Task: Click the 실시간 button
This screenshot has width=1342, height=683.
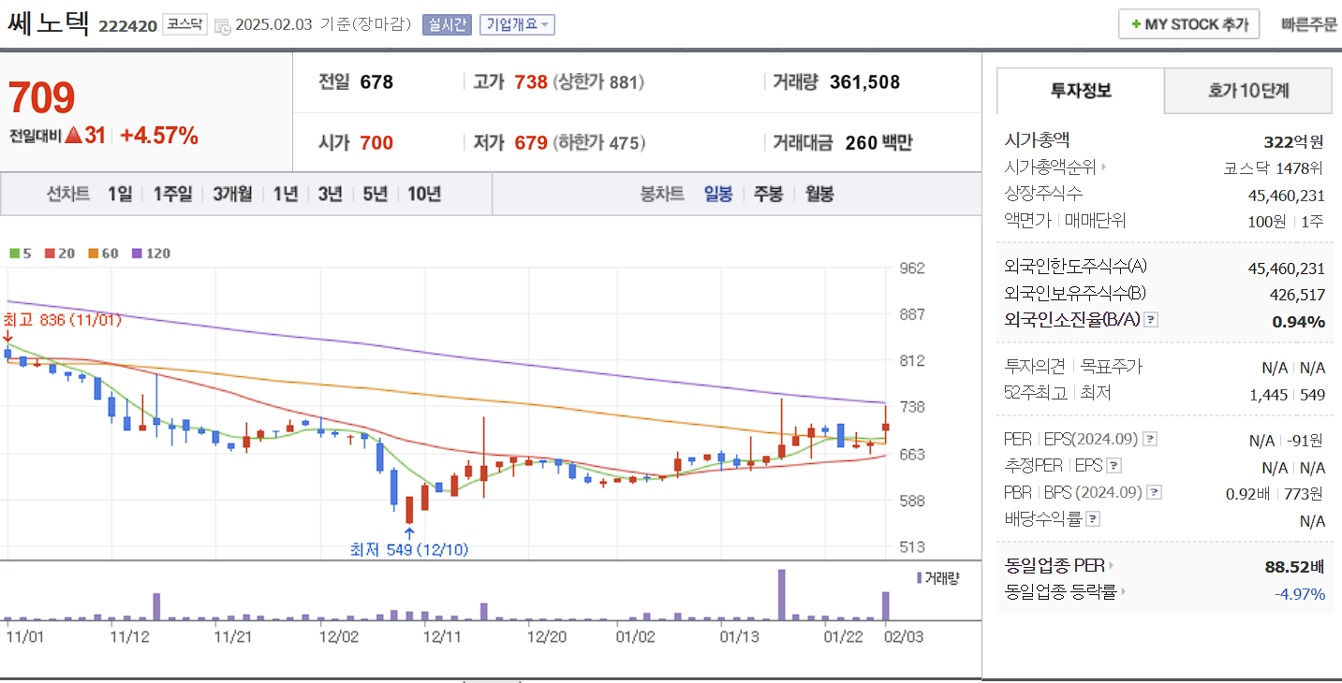Action: [x=447, y=23]
